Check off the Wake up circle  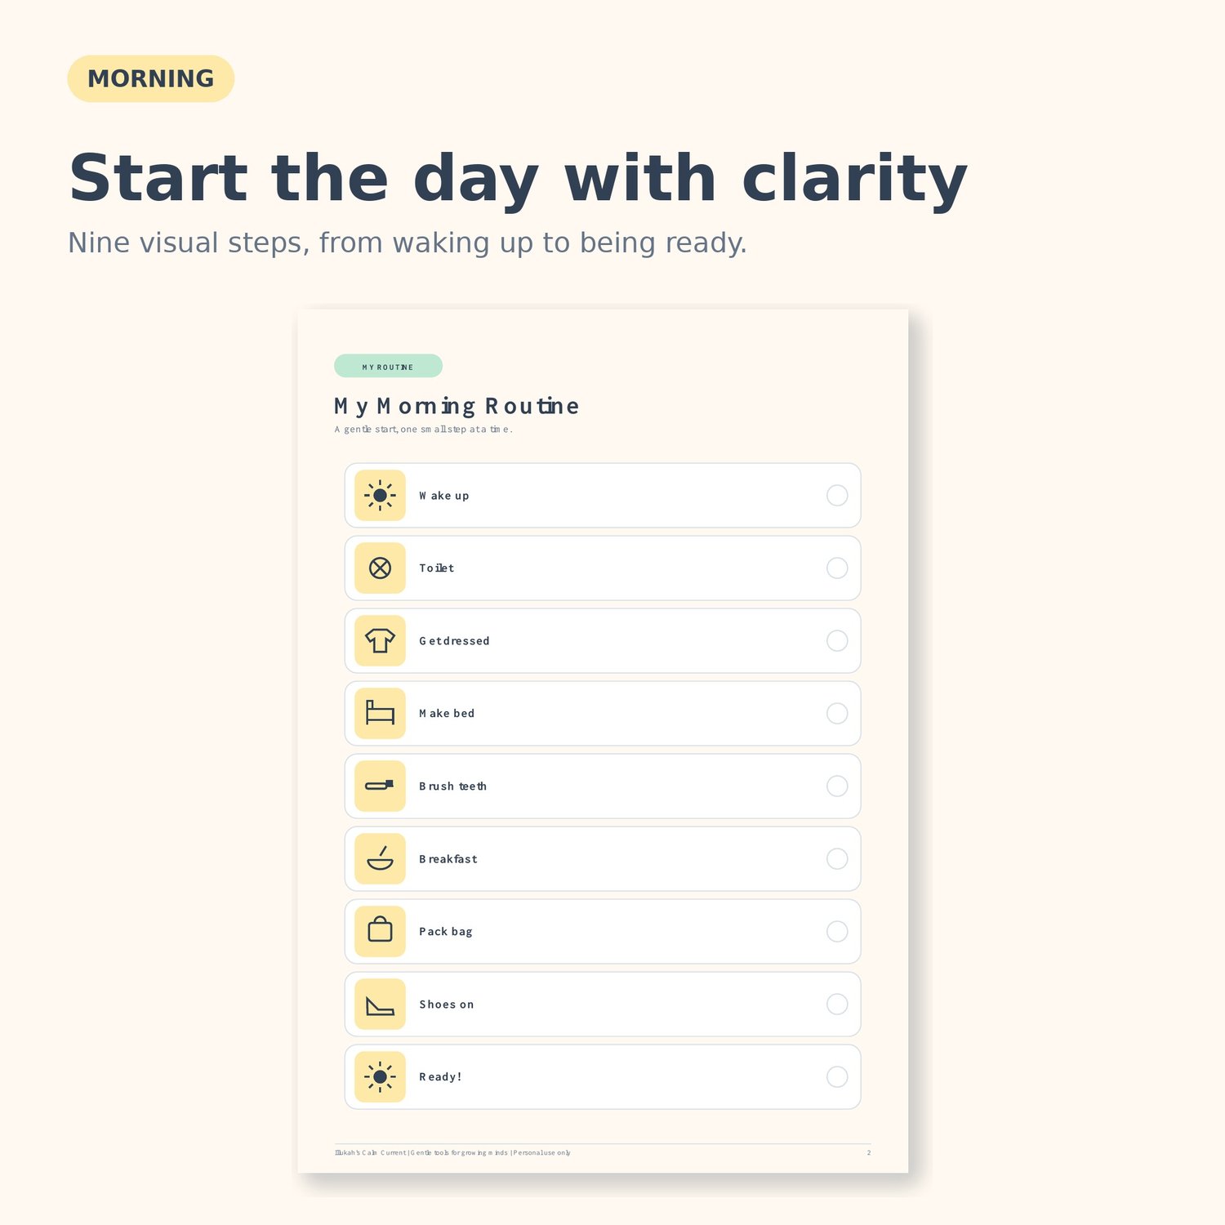(837, 495)
